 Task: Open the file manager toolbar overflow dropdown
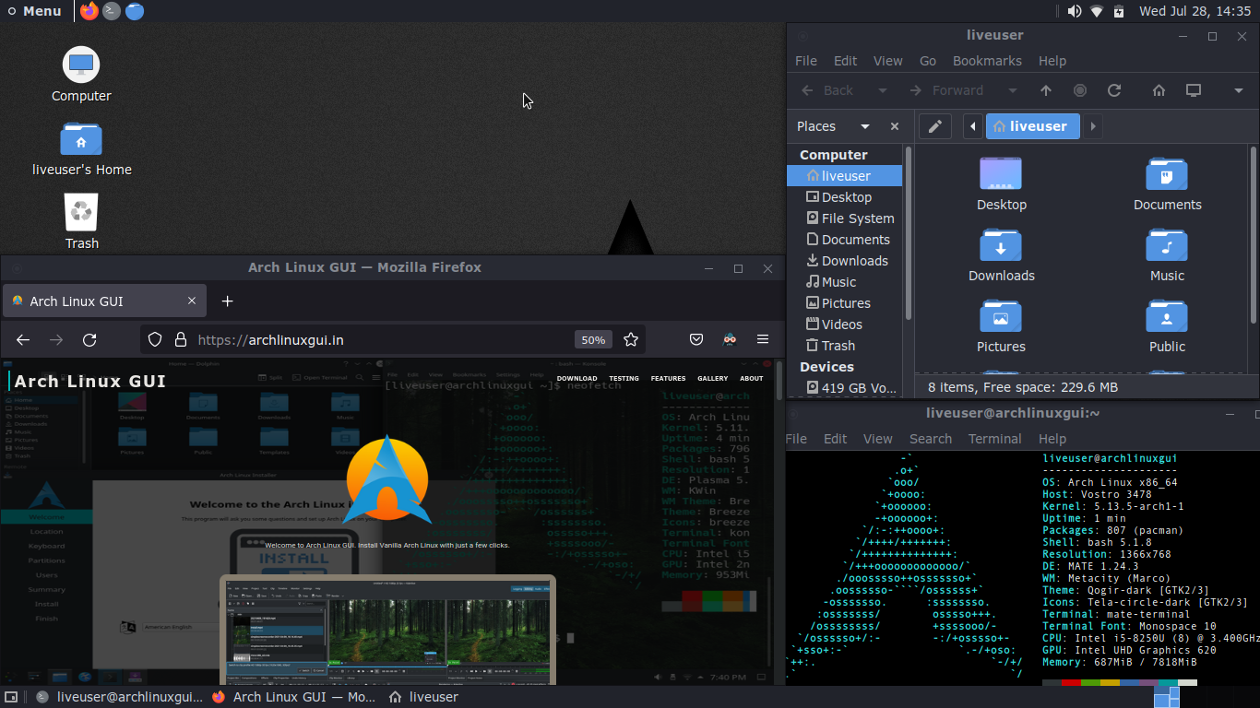pos(1239,90)
